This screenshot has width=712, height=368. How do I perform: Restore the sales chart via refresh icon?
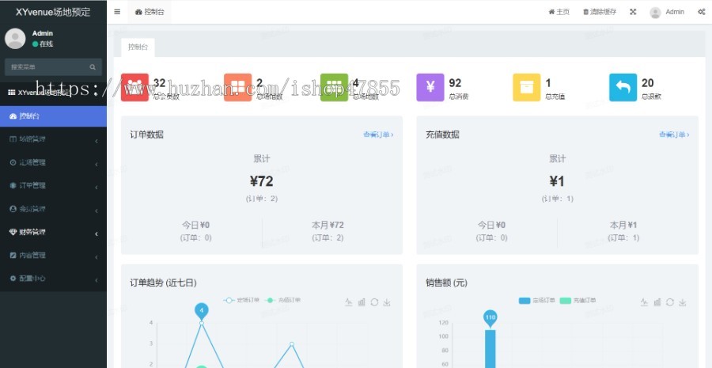(670, 302)
